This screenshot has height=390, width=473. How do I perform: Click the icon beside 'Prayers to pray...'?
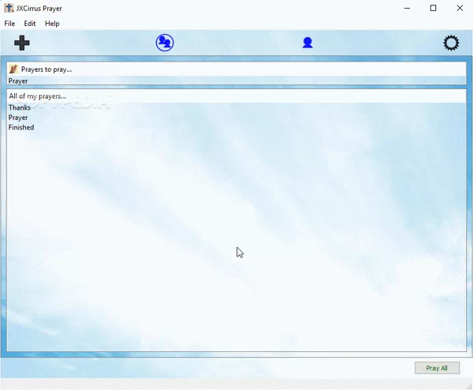pos(13,69)
